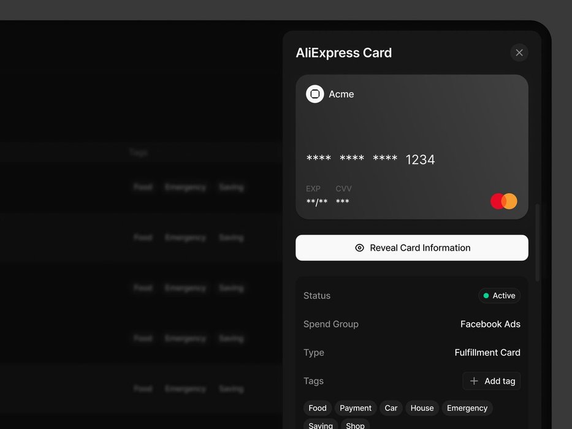Viewport: 572px width, 429px height.
Task: Click the Saving tag chip in panel
Action: [x=321, y=425]
